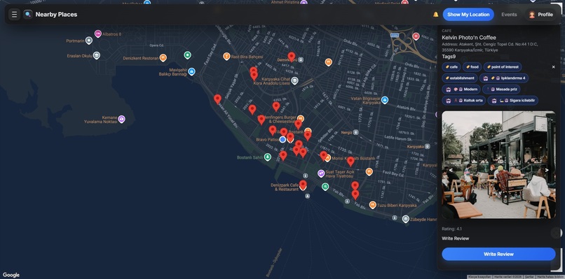Open Klavye kısayolları link
The height and width of the screenshot is (279, 565).
pyautogui.click(x=479, y=277)
